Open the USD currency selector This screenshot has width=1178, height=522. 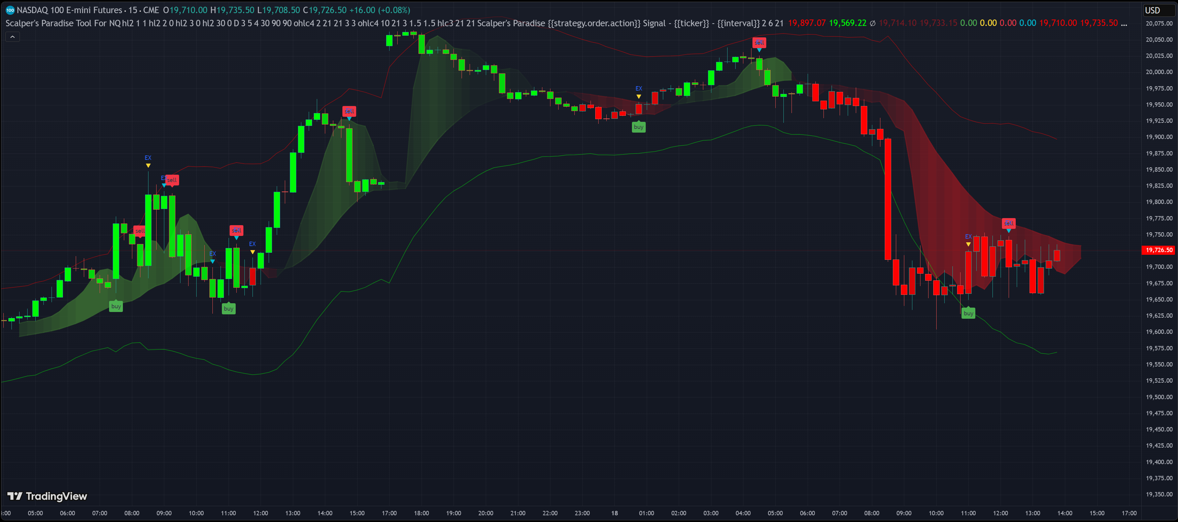[x=1158, y=10]
